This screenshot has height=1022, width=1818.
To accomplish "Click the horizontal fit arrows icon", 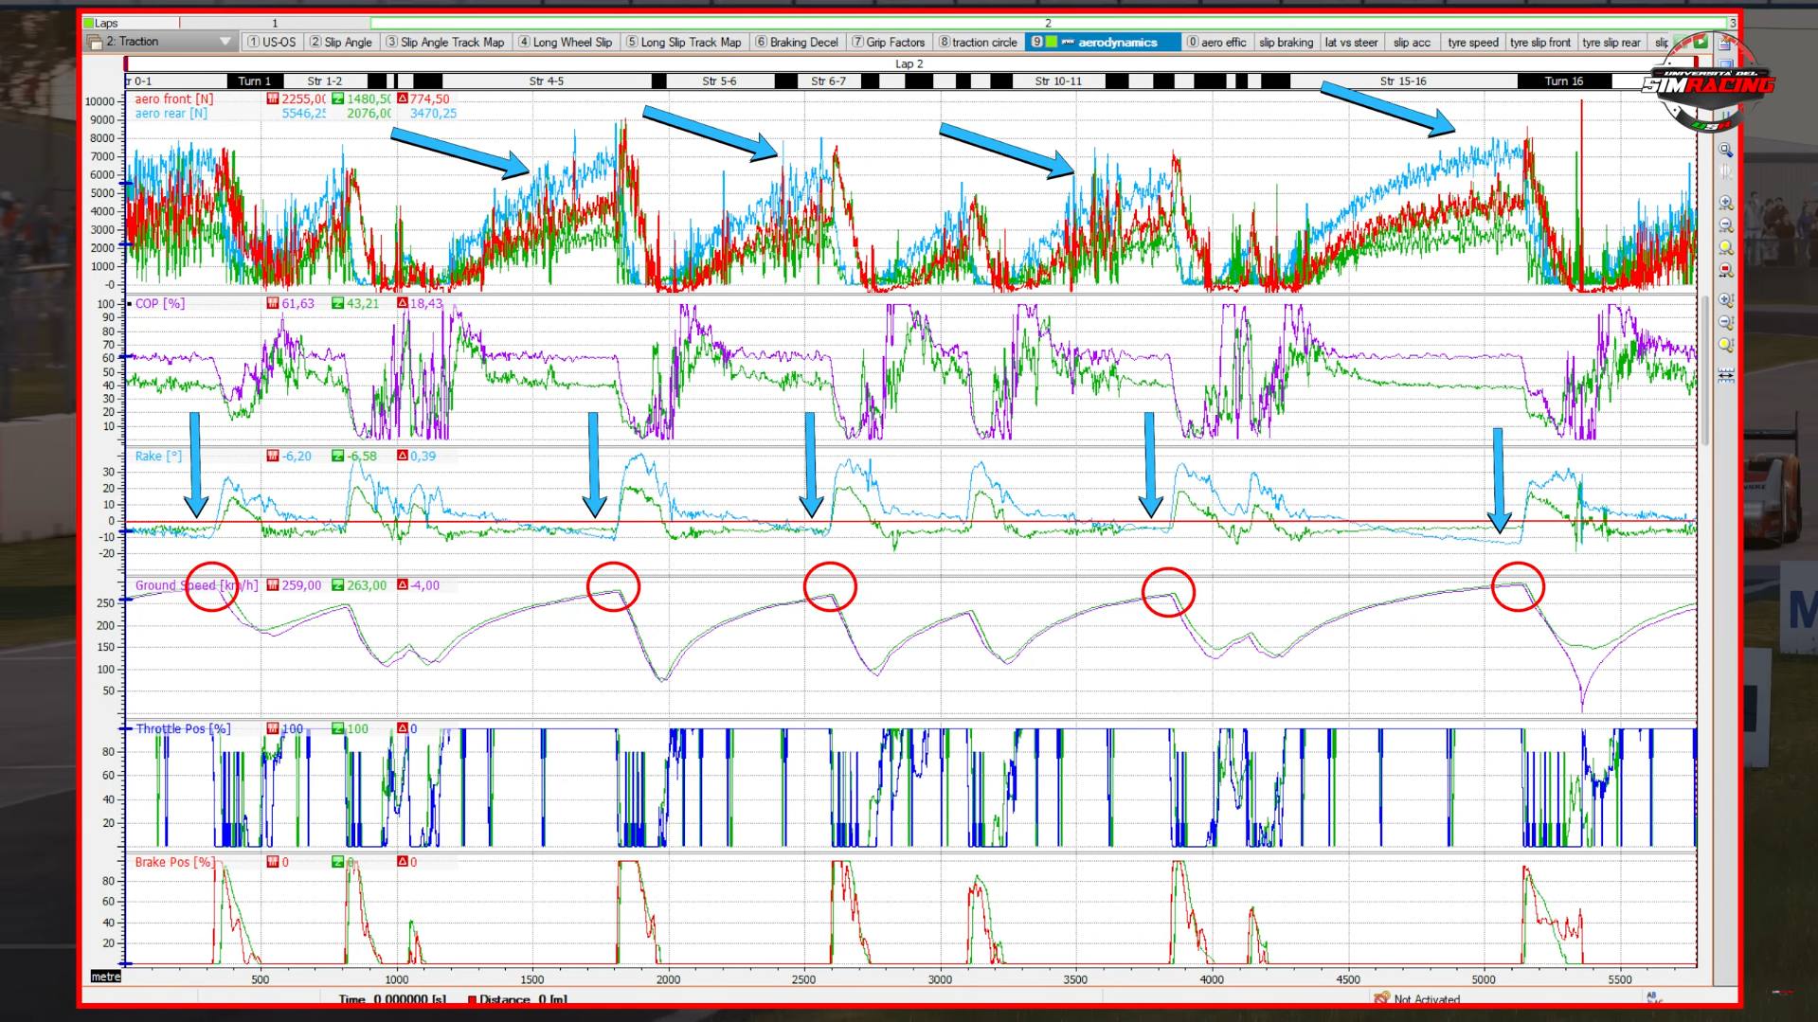I will [1725, 376].
